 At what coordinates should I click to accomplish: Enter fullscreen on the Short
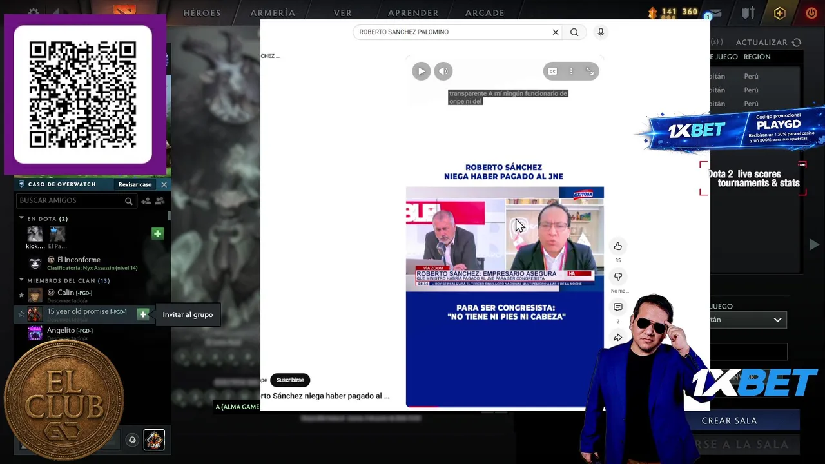click(x=590, y=72)
